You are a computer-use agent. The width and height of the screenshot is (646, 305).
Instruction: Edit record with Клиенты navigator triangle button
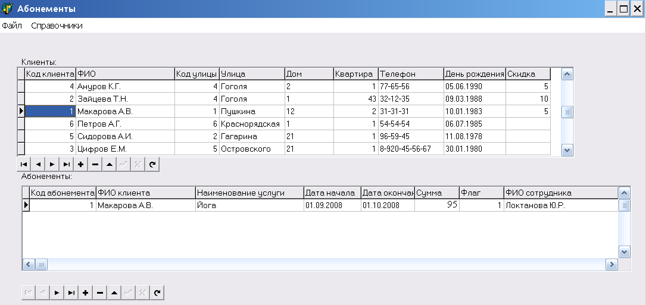[x=109, y=164]
